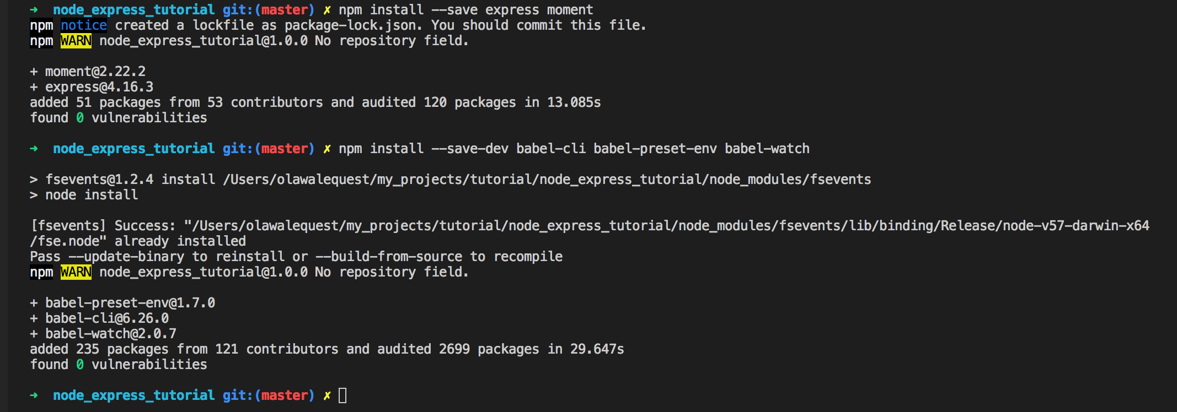Click the green 0 after "audited 120 packages"

point(80,118)
